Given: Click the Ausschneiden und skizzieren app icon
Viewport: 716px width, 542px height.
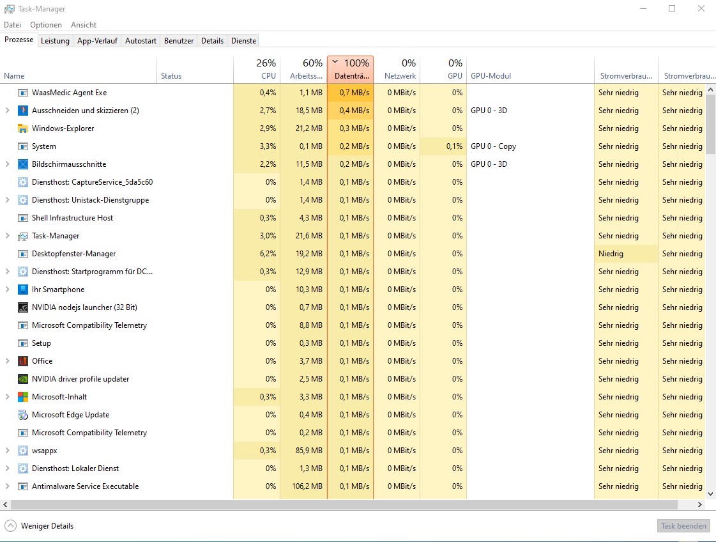Looking at the screenshot, I should tap(23, 111).
